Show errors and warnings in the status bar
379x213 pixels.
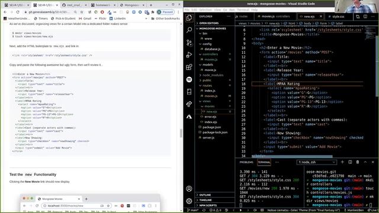215,211
